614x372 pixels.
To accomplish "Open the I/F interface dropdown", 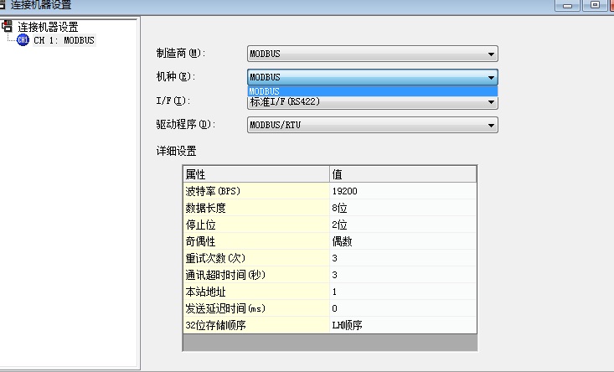I will pyautogui.click(x=491, y=103).
